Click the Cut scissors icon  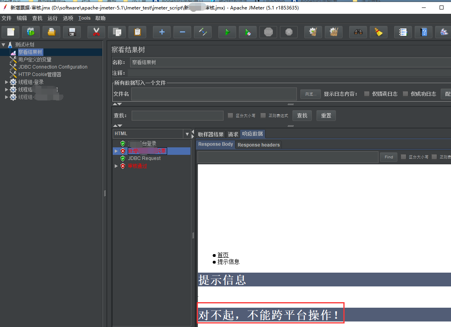[x=96, y=32]
